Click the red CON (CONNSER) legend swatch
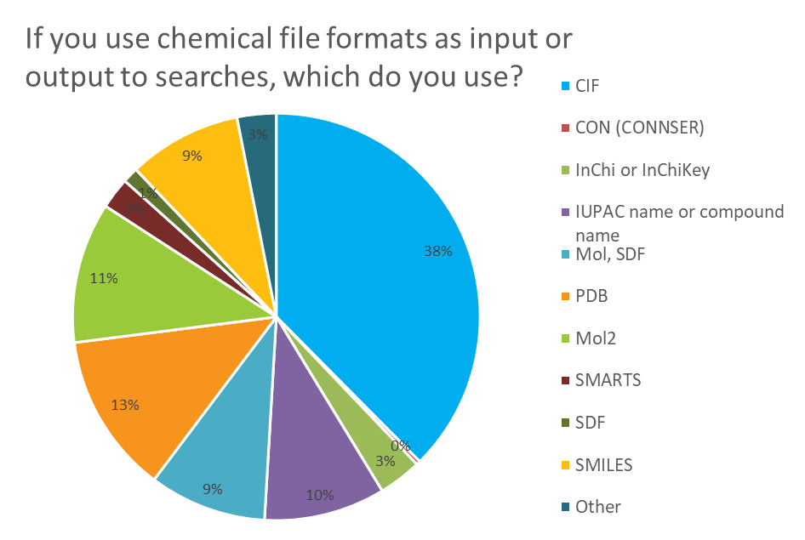The width and height of the screenshot is (805, 540). click(563, 128)
